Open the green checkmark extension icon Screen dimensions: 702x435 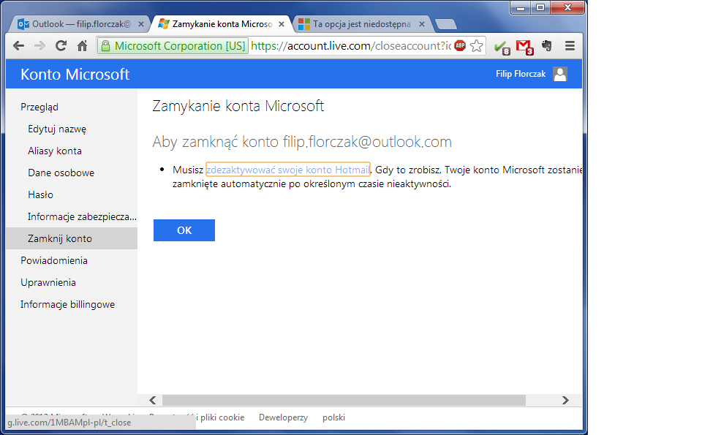click(502, 47)
